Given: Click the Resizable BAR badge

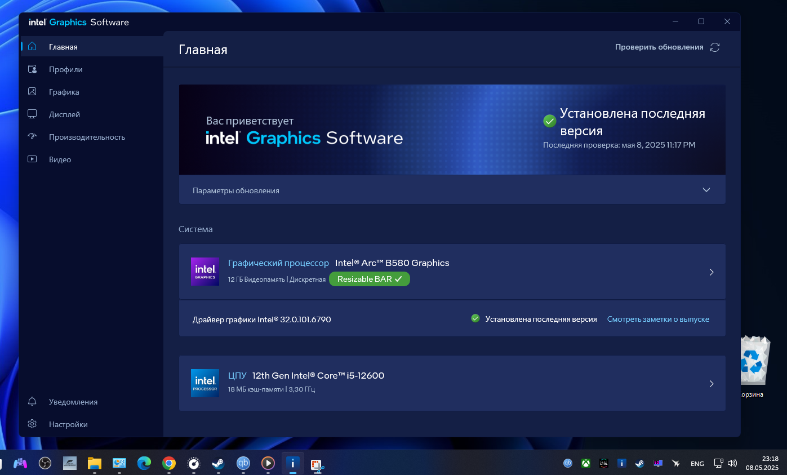Looking at the screenshot, I should pyautogui.click(x=370, y=279).
